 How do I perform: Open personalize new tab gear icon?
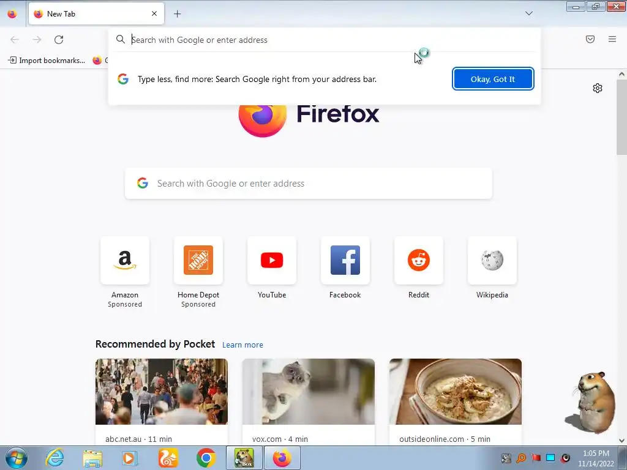[598, 88]
